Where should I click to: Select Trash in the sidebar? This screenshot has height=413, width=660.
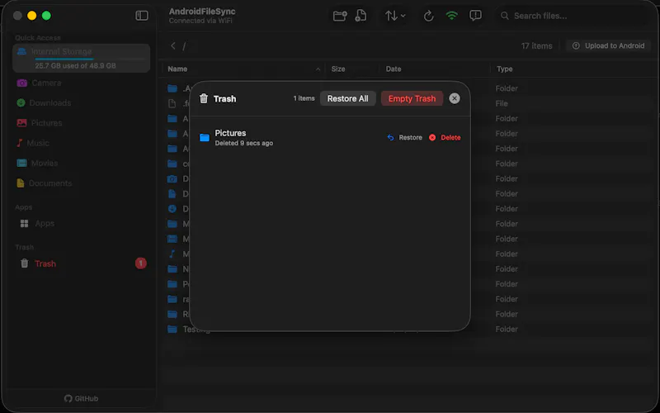[81, 263]
